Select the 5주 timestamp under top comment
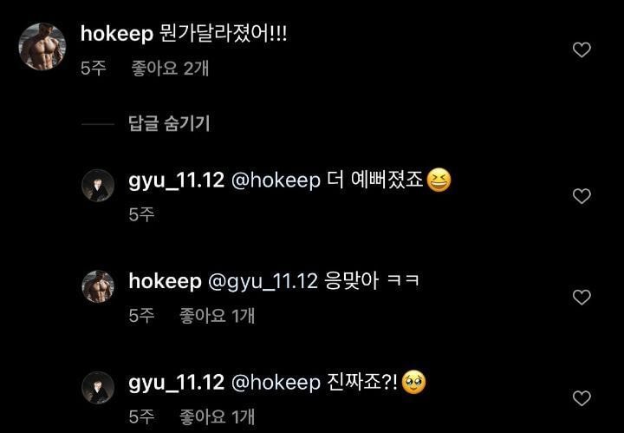 pos(94,69)
